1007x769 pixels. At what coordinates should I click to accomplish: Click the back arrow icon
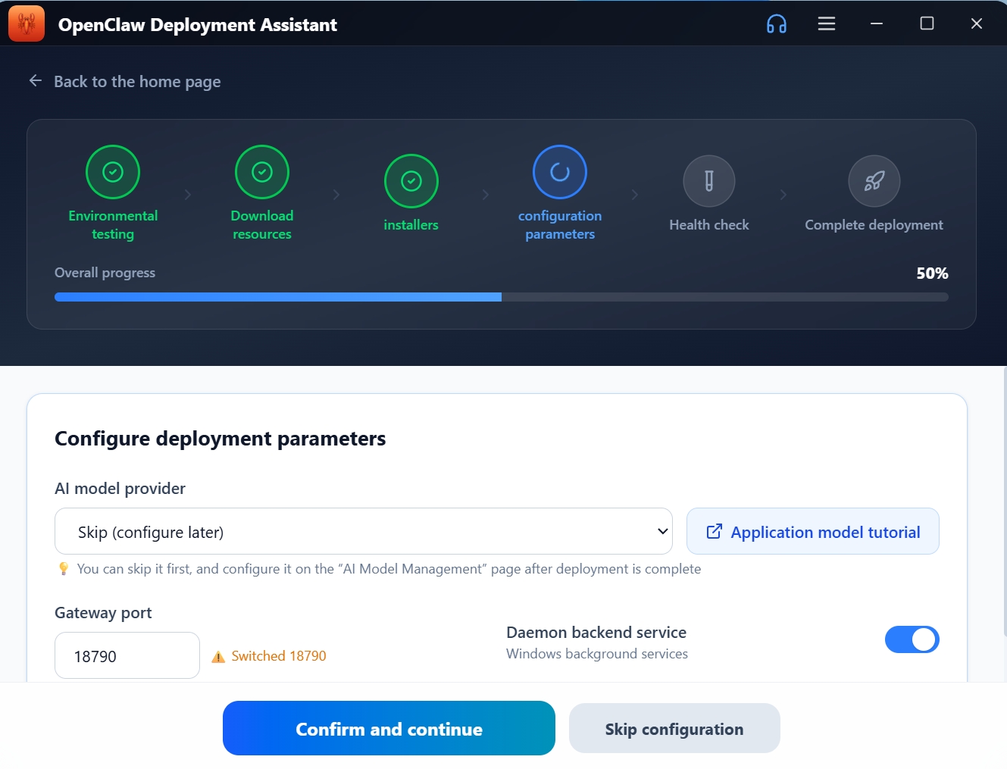(36, 81)
